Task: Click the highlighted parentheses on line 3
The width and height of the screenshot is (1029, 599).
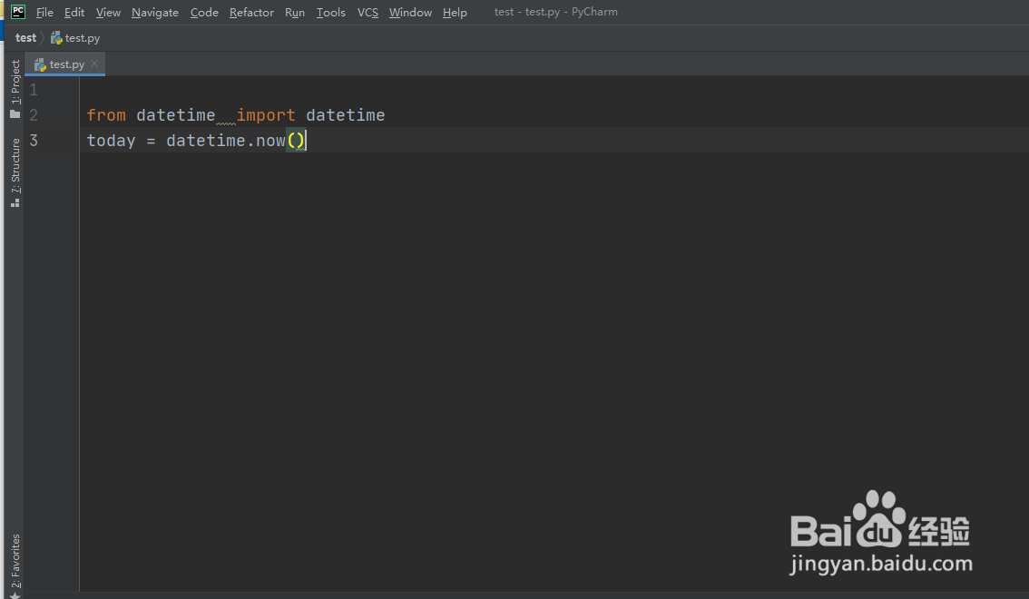Action: point(296,141)
